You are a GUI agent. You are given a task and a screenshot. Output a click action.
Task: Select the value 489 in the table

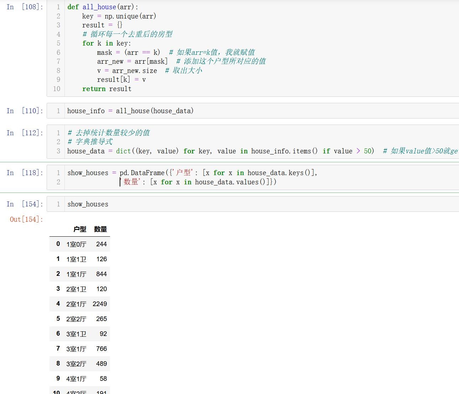click(x=101, y=364)
